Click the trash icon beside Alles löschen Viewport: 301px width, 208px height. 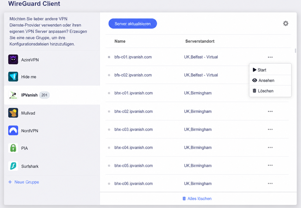[184, 199]
